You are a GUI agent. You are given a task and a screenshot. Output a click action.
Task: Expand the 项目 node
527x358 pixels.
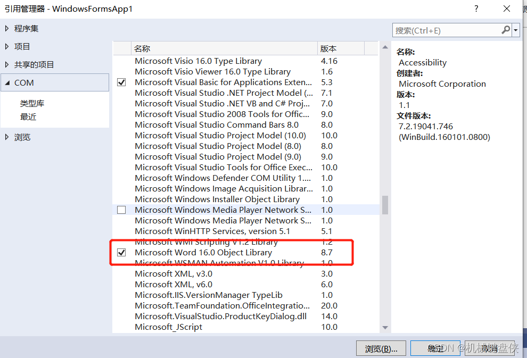pyautogui.click(x=7, y=46)
